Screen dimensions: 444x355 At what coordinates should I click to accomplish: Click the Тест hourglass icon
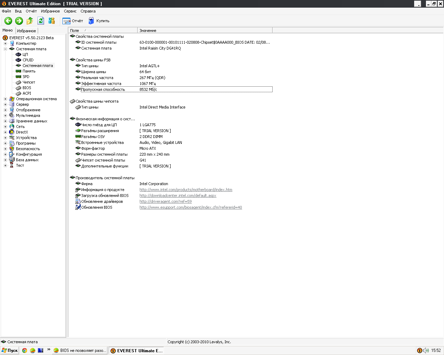point(12,165)
